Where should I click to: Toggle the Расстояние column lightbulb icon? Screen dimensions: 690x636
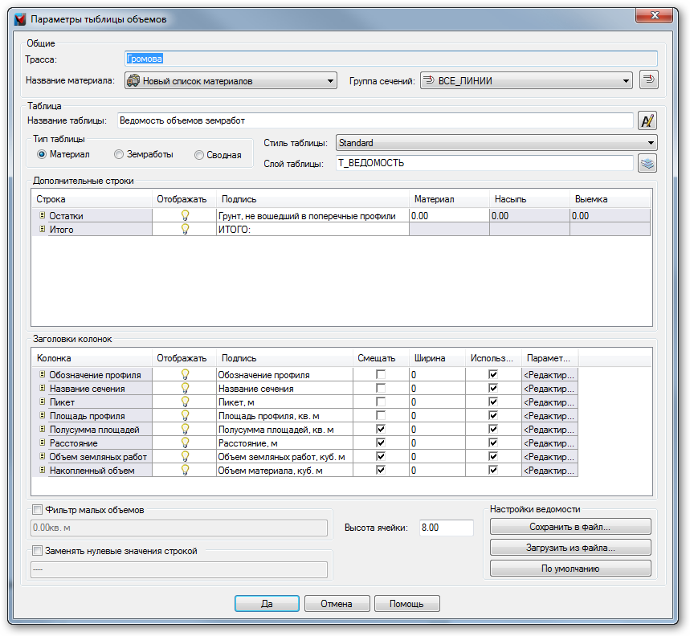pos(185,443)
